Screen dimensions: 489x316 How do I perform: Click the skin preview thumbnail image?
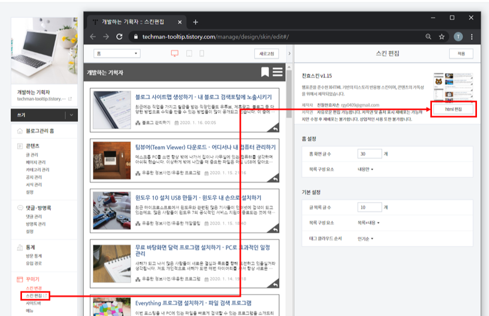tap(453, 87)
